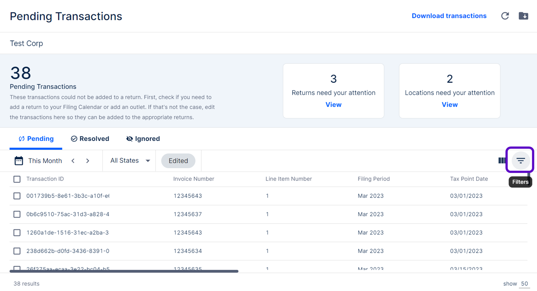Screen dimensions: 537x291
Task: Click the calendar date icon
Action: coord(19,161)
